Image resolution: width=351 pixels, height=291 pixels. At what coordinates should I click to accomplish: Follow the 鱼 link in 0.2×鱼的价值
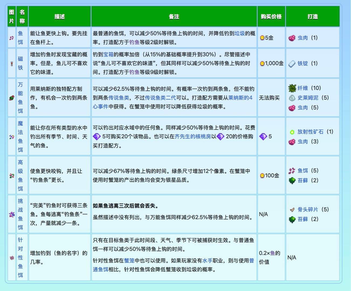(273, 253)
